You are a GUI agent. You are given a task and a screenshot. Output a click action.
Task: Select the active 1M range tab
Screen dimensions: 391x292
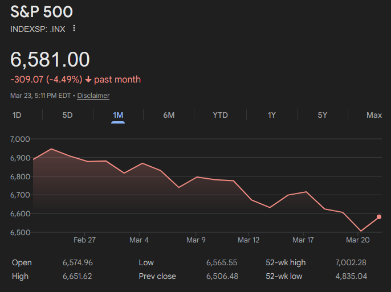point(118,115)
